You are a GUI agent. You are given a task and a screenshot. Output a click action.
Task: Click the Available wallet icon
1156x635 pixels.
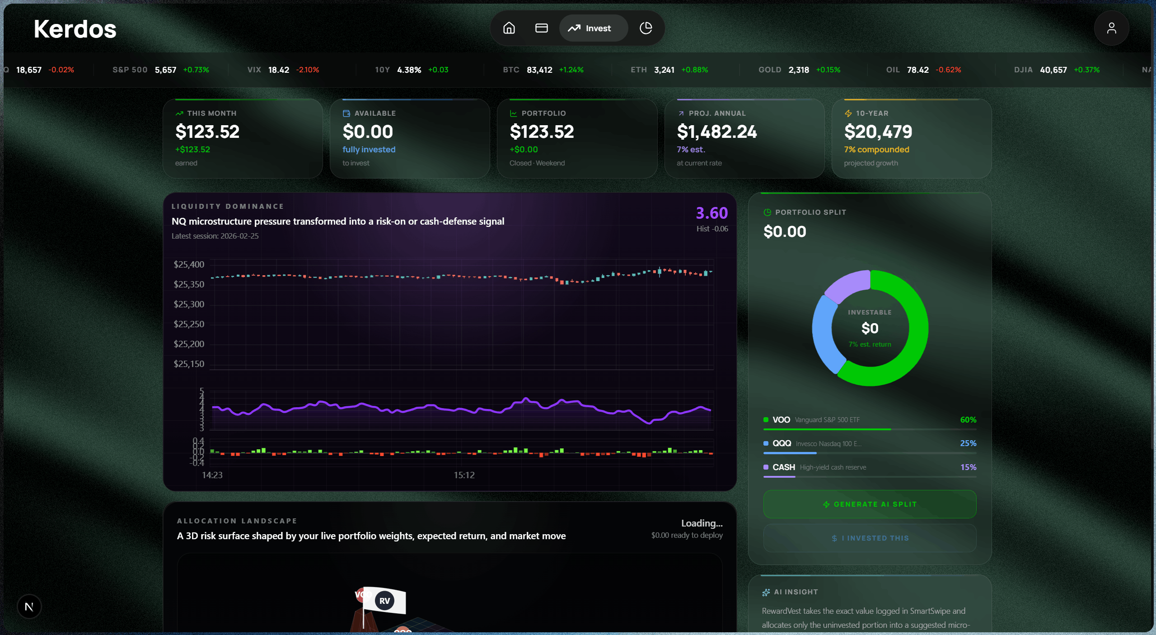coord(346,113)
